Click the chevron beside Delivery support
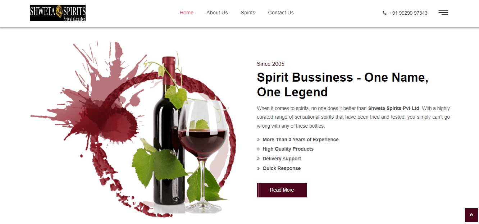This screenshot has width=479, height=224. 258,159
